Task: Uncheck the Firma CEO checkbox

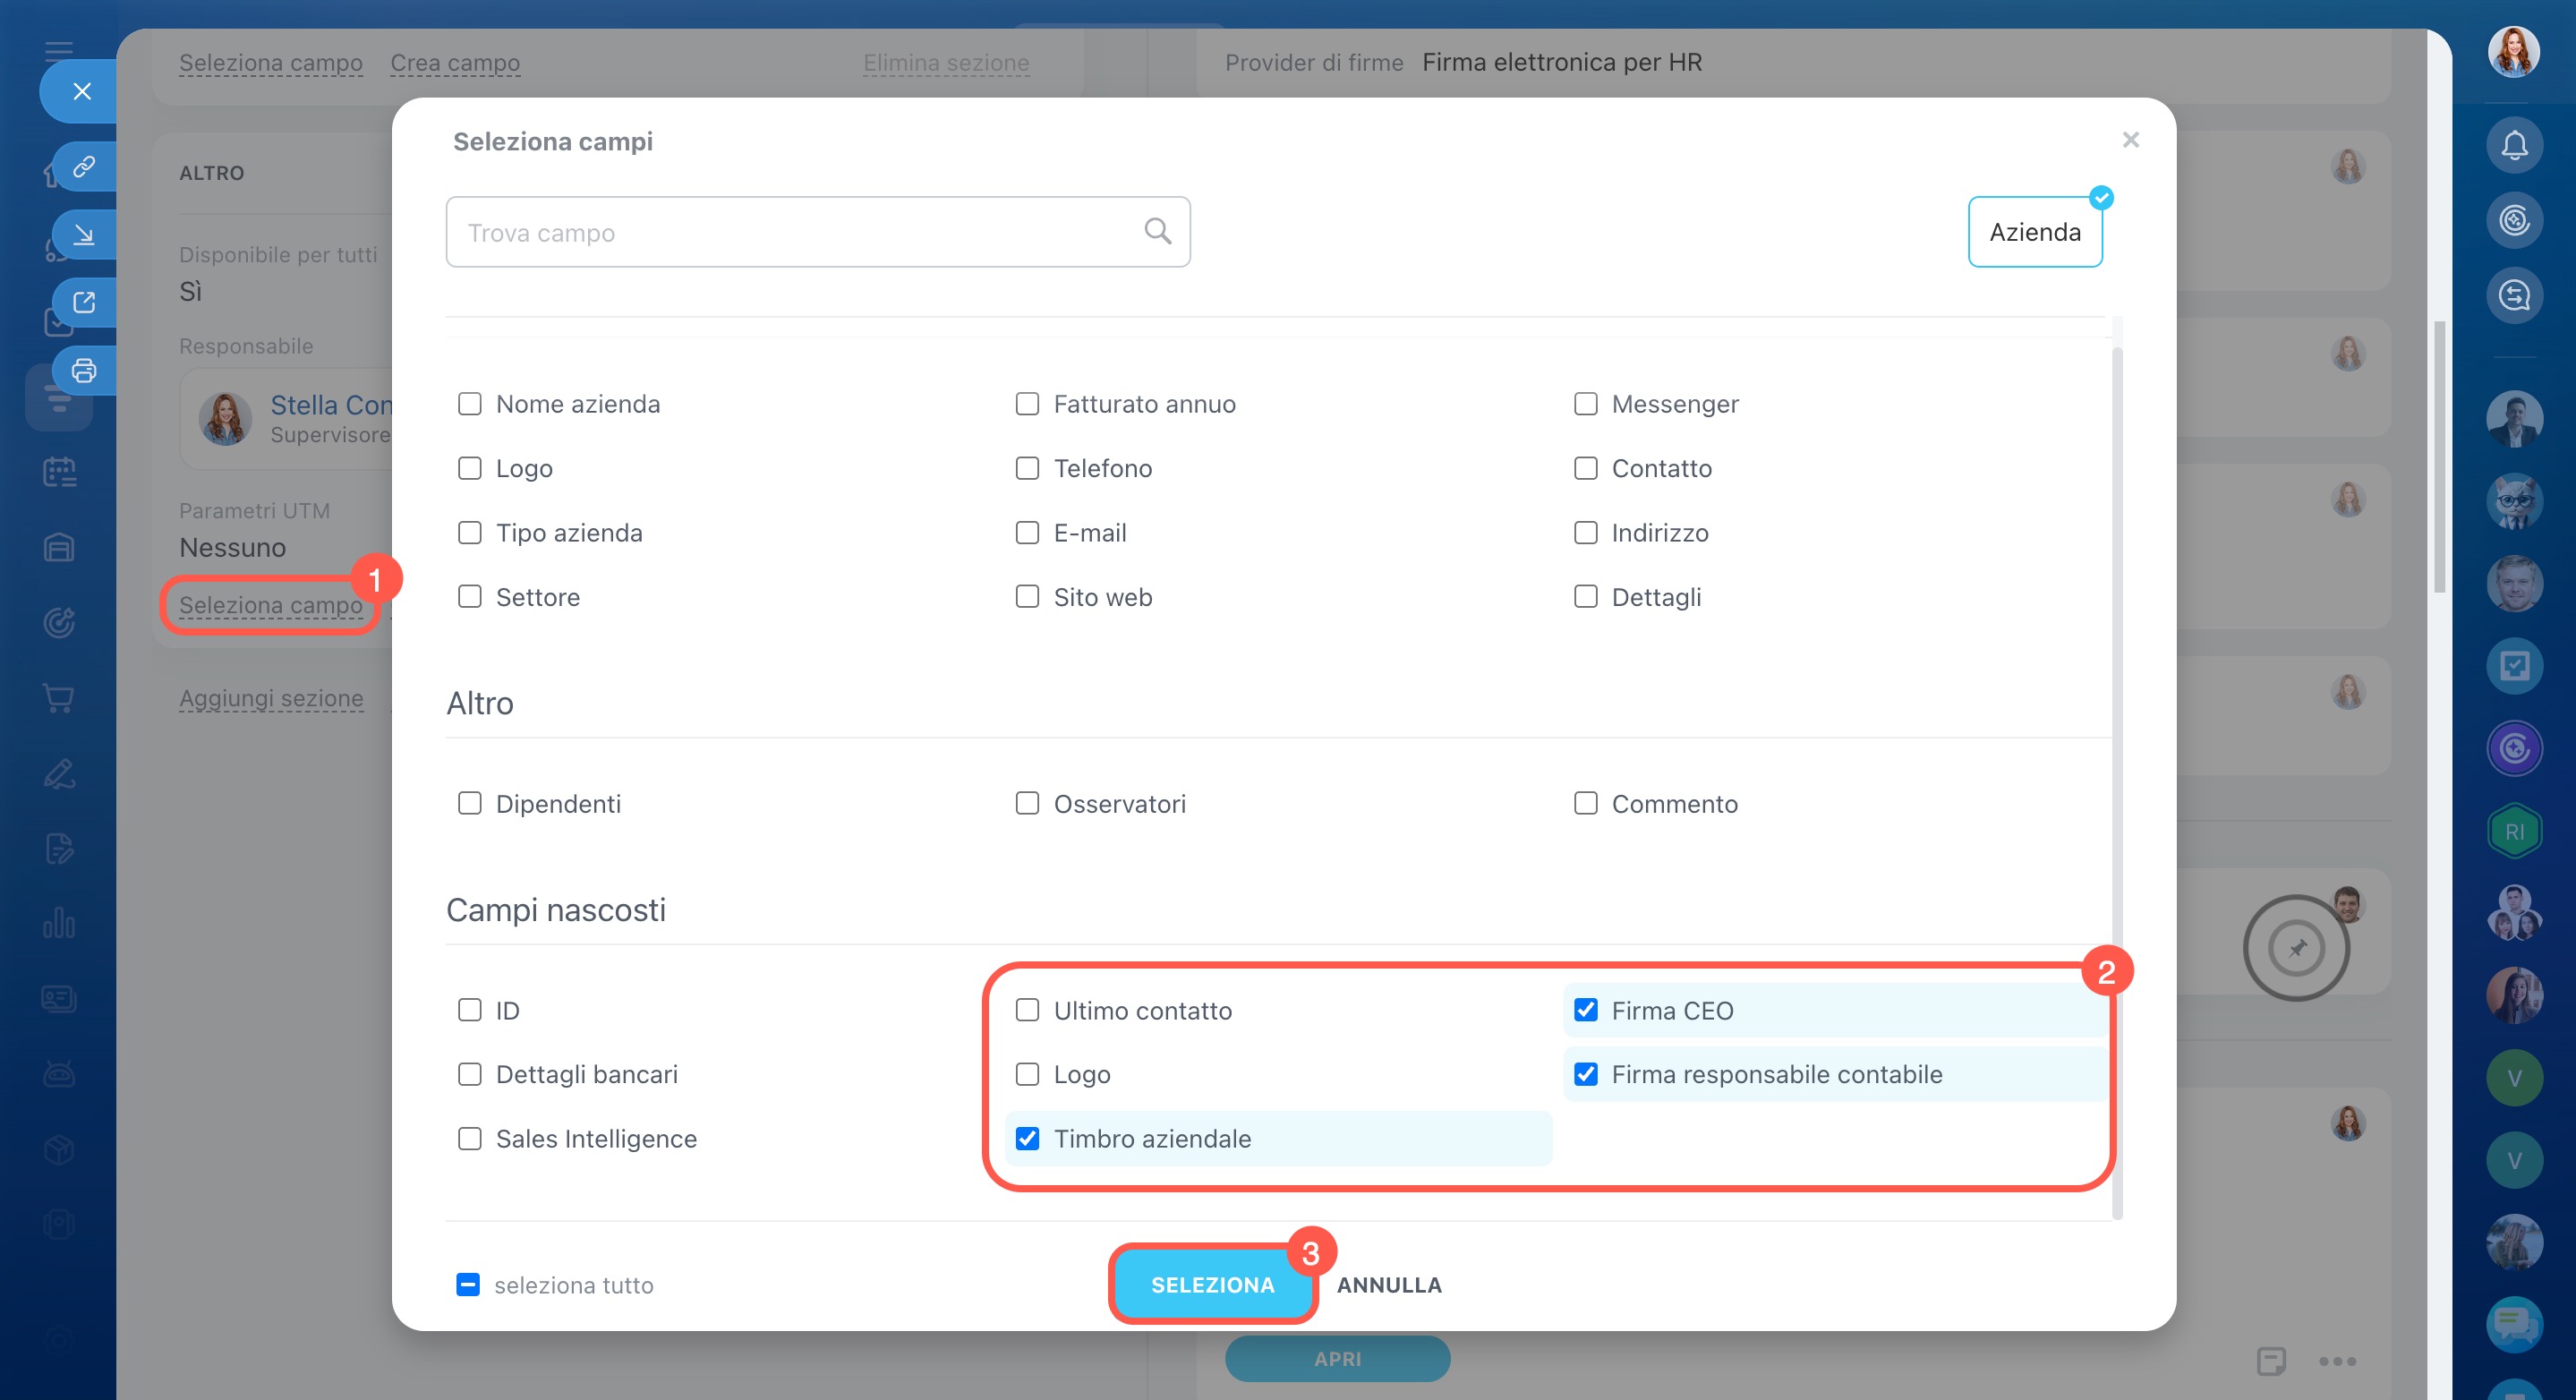Action: (x=1585, y=1010)
